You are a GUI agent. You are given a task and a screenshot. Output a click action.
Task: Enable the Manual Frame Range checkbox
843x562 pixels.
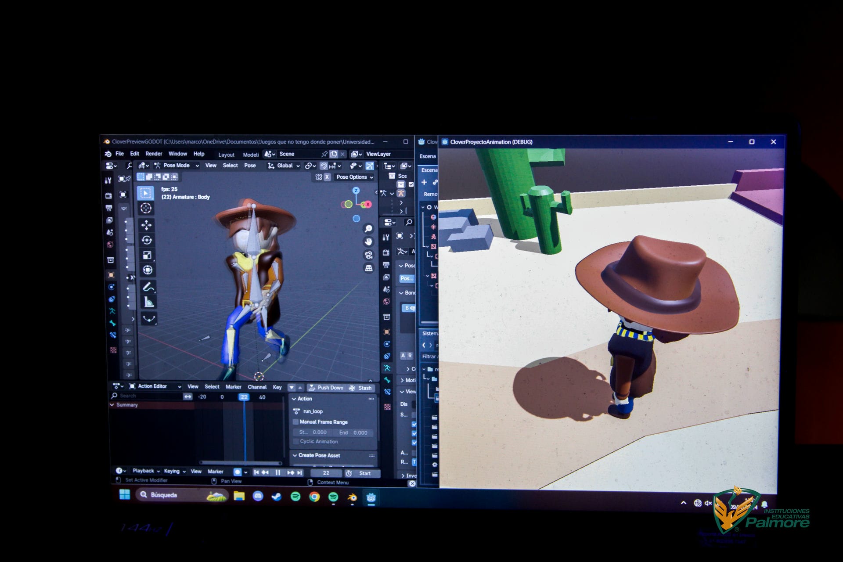[296, 422]
